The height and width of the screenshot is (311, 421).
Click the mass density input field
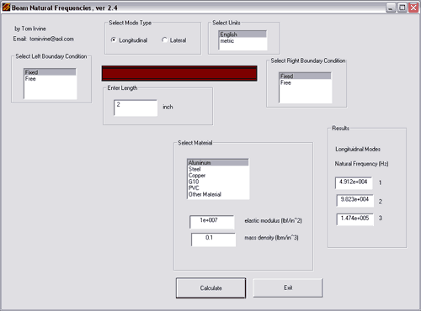point(213,240)
